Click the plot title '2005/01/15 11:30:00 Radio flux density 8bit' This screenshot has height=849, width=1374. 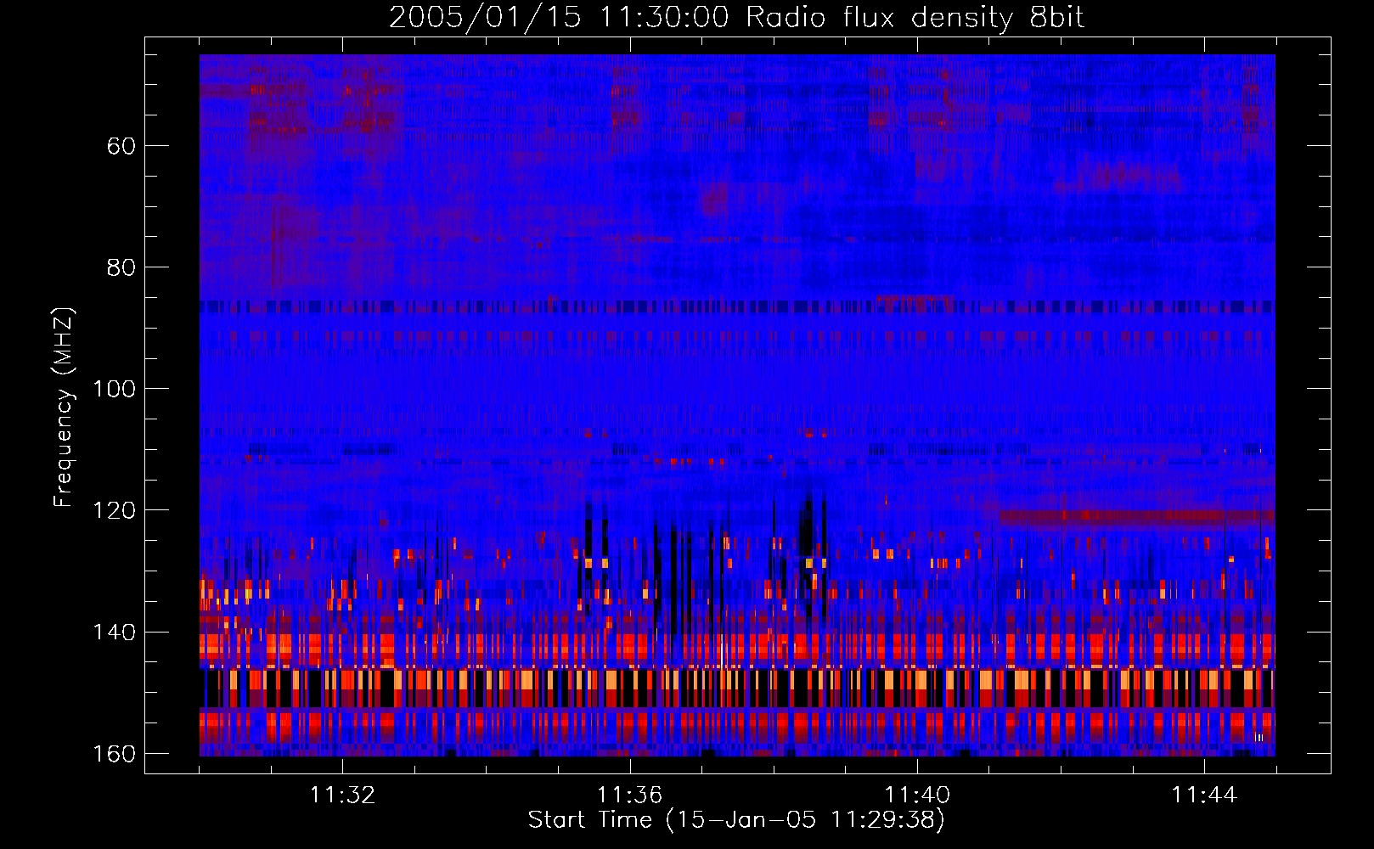(736, 18)
